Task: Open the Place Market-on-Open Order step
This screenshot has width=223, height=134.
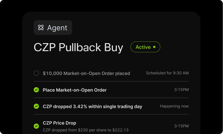Action: pos(75,90)
